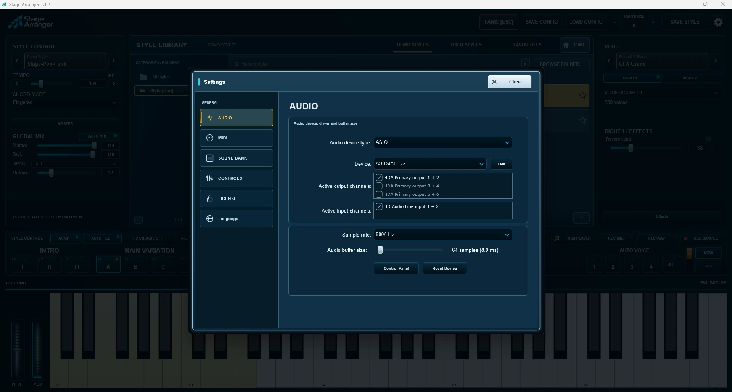Uncheck HDA Primary output 1 + 2
The image size is (732, 392).
point(379,178)
